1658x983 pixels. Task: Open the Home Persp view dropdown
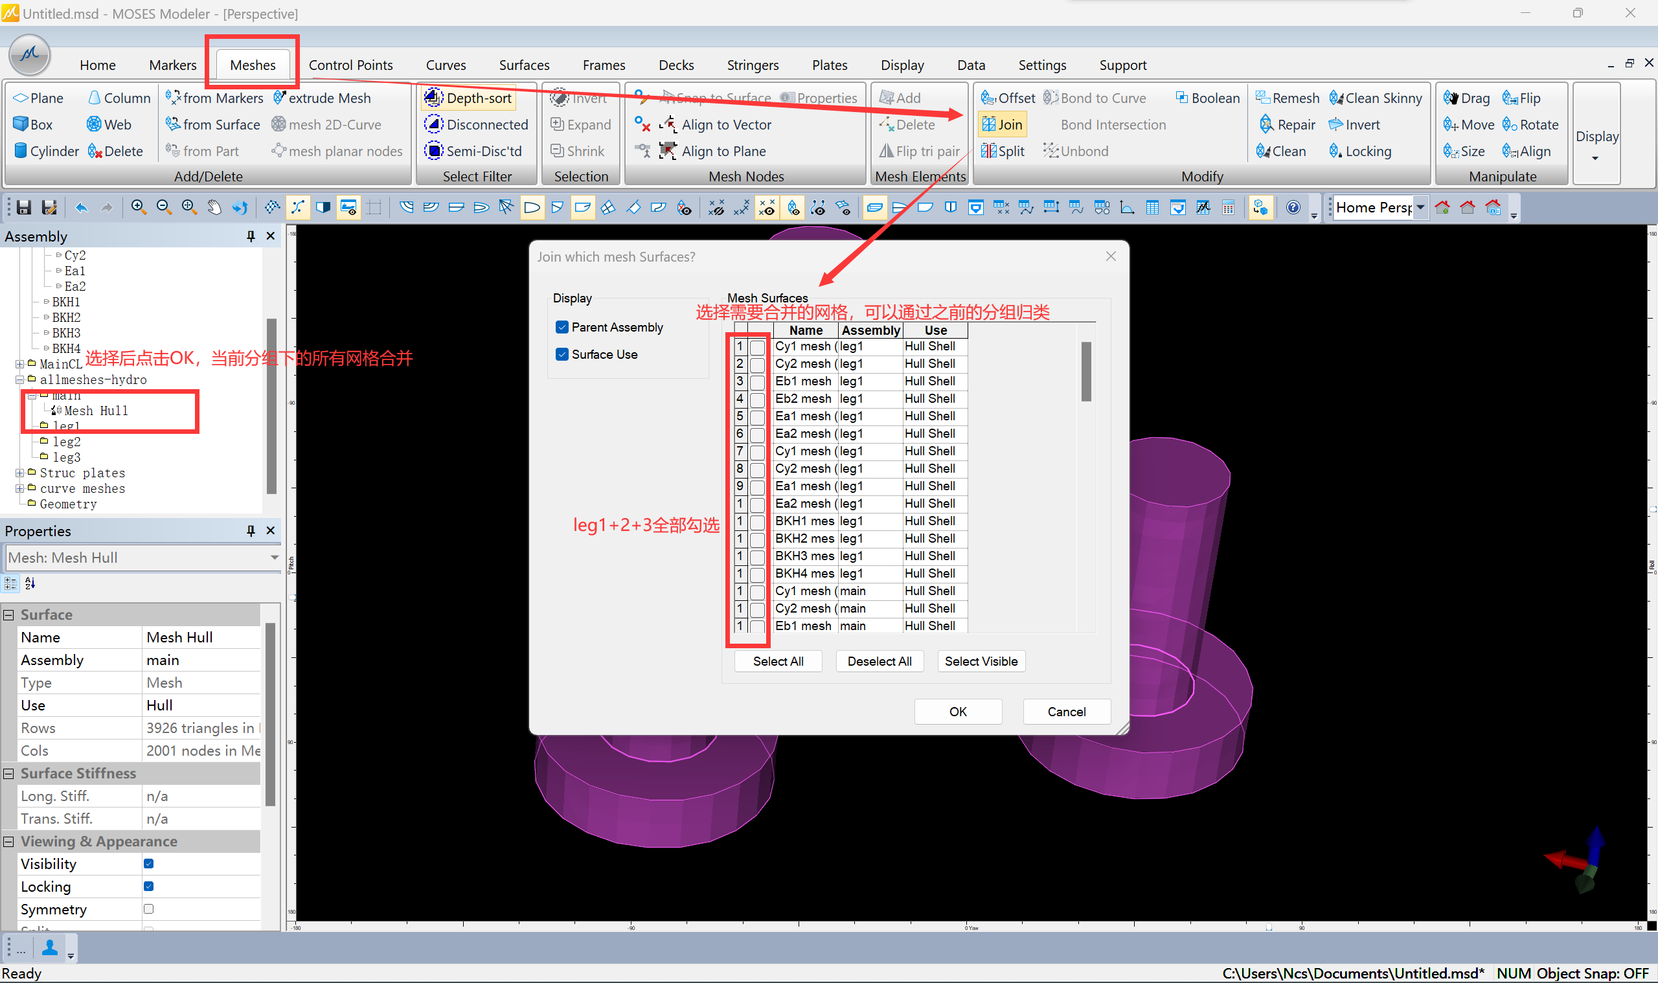[x=1420, y=207]
